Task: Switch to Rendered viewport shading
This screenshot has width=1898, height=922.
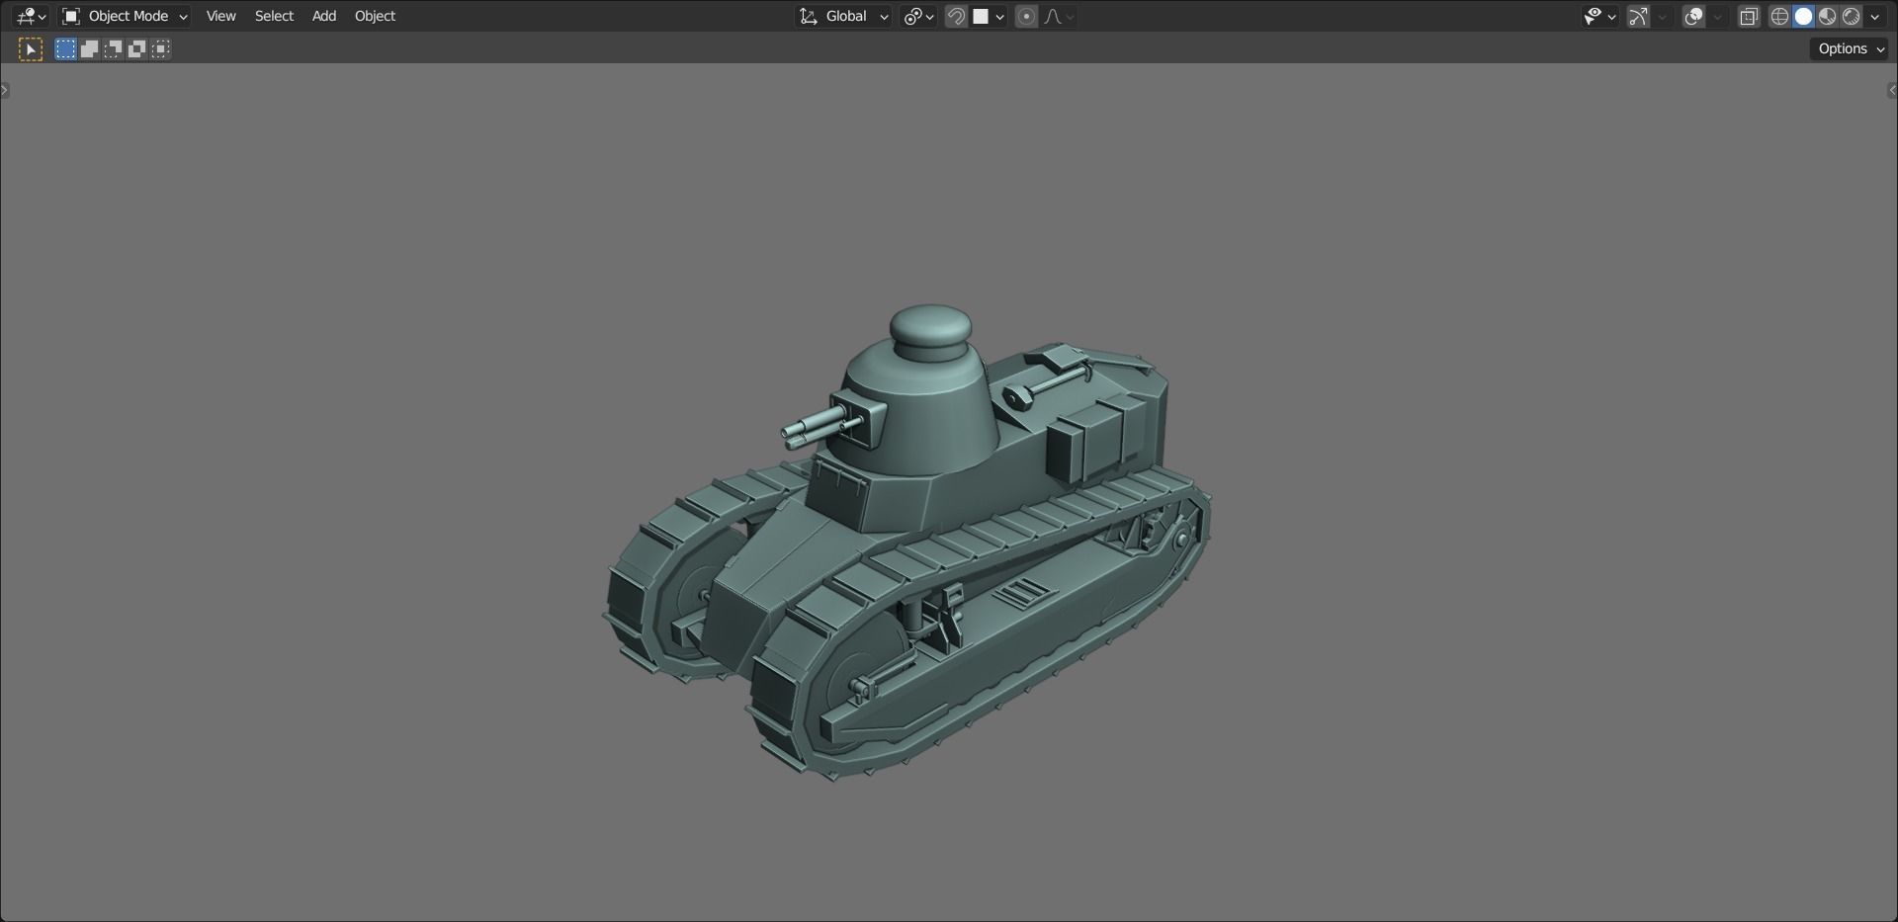Action: tap(1851, 16)
